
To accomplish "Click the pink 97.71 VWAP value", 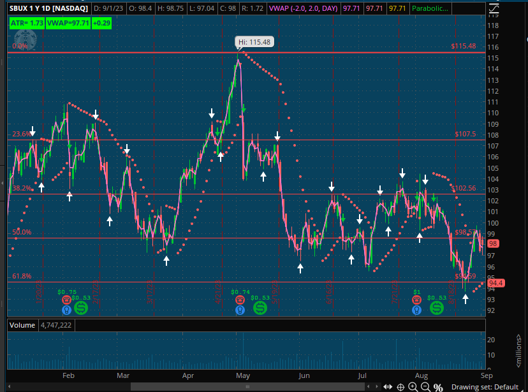I will (351, 8).
